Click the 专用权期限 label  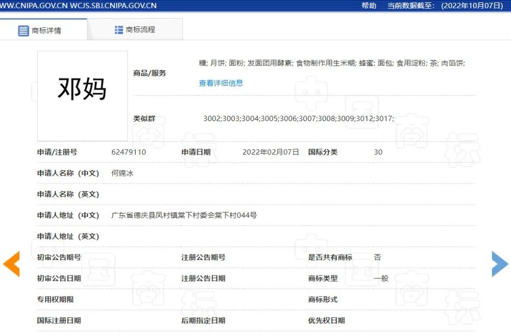(x=55, y=299)
